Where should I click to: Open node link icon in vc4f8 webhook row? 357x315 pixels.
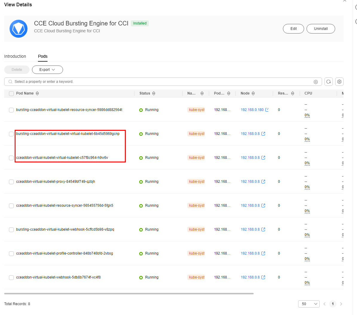tap(263, 277)
